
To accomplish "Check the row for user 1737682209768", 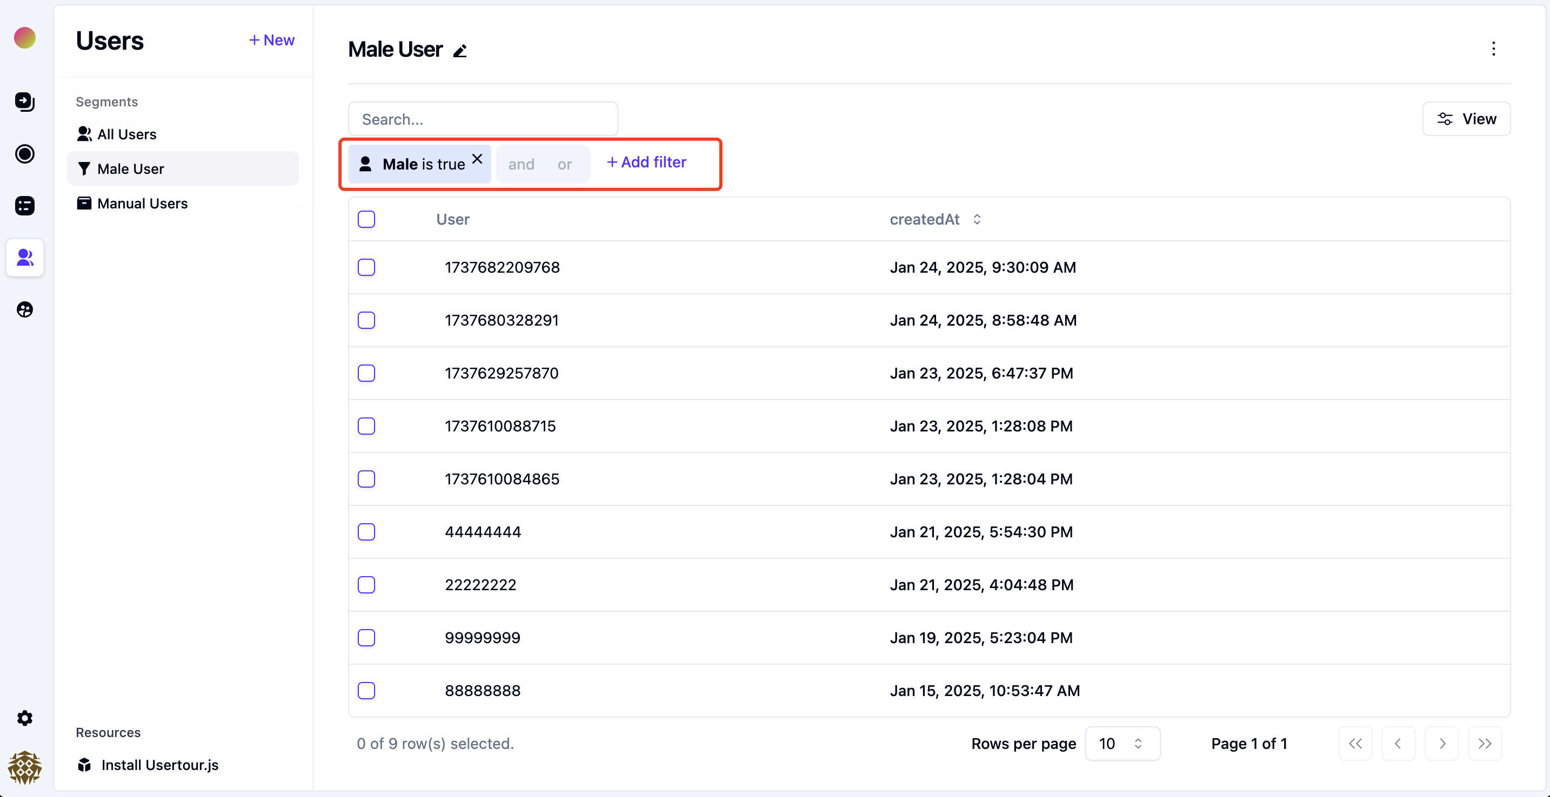I will [x=366, y=267].
